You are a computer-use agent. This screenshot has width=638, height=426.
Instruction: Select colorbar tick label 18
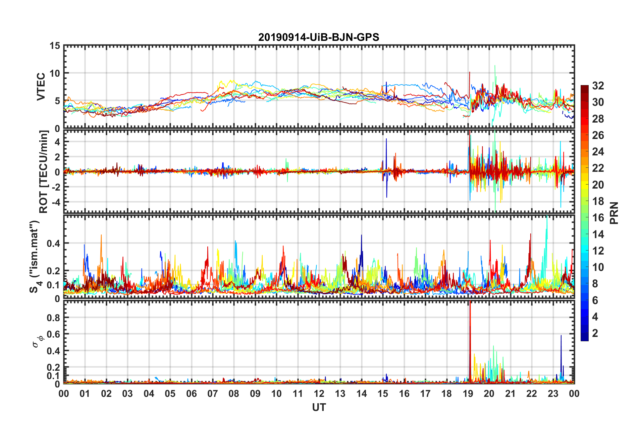point(598,201)
